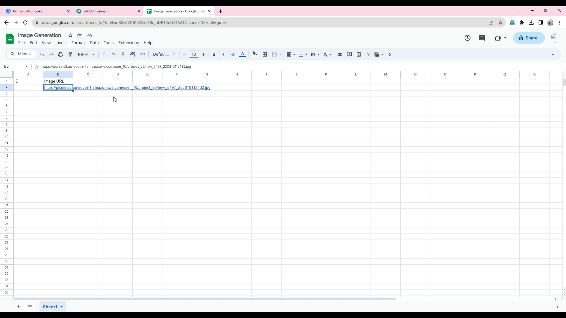566x318 pixels.
Task: Click the insert link icon
Action: (x=340, y=54)
